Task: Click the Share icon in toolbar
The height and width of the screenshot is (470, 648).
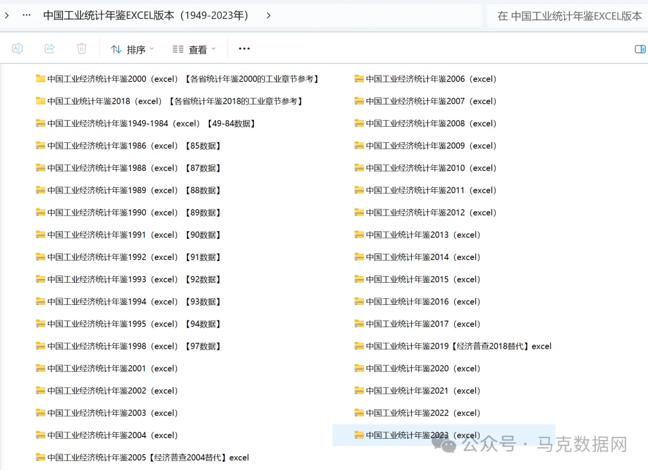Action: (50, 49)
